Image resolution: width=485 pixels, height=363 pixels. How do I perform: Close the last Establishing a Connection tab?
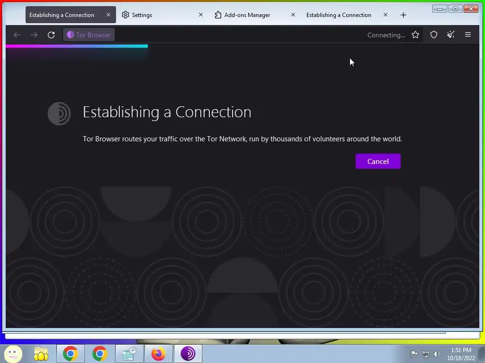click(x=386, y=15)
